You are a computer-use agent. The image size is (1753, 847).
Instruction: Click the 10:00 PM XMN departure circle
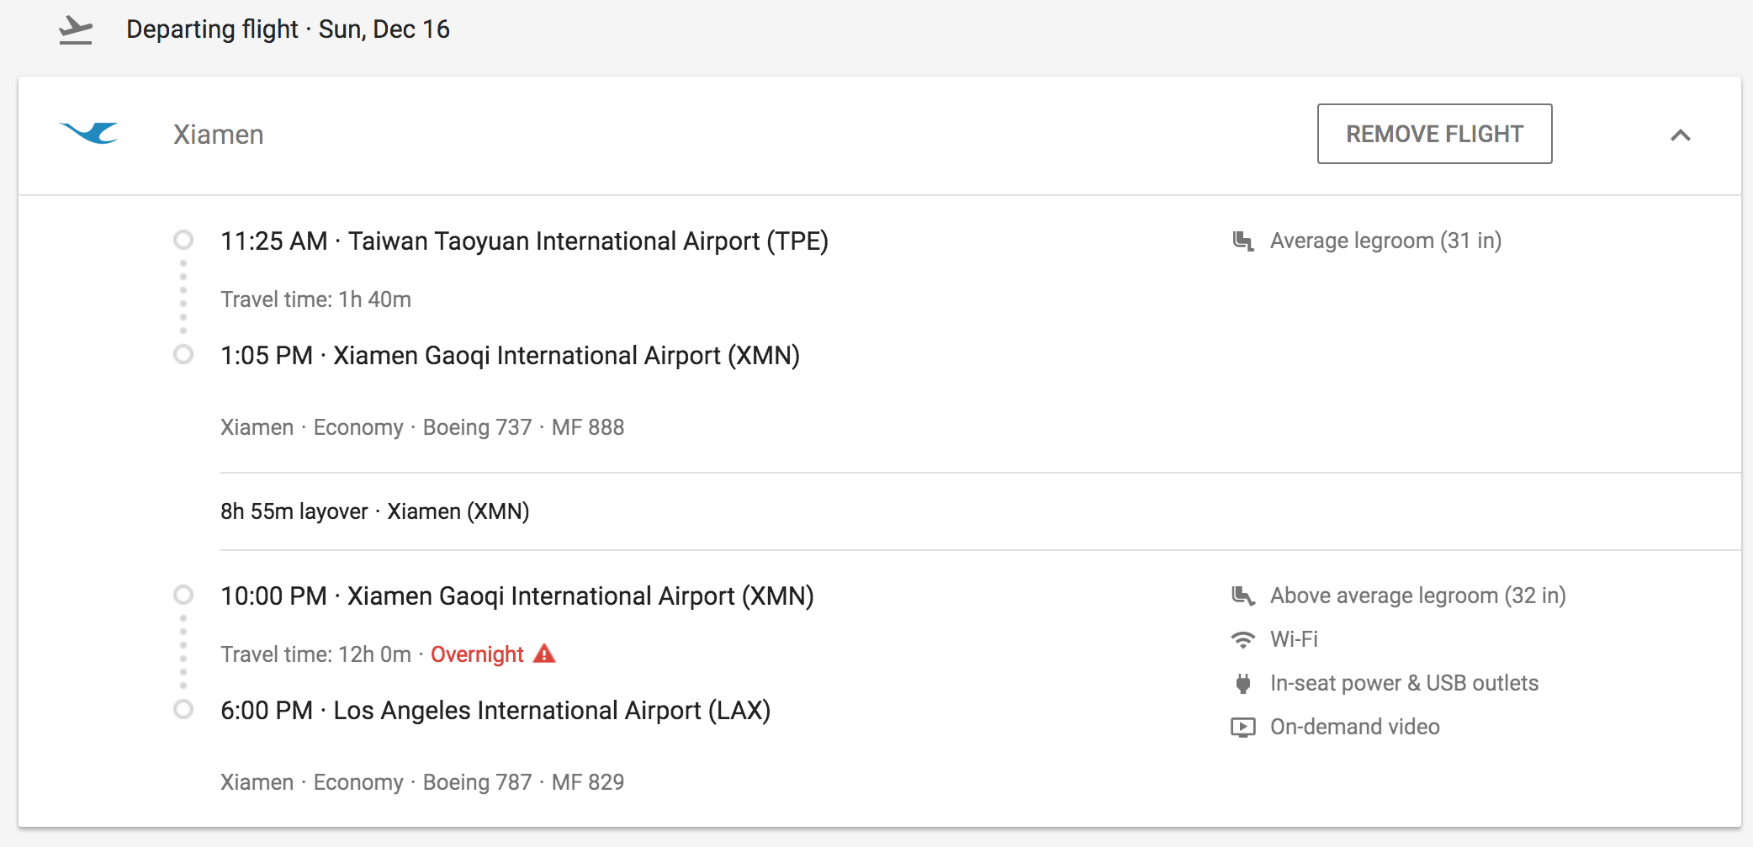click(x=183, y=596)
